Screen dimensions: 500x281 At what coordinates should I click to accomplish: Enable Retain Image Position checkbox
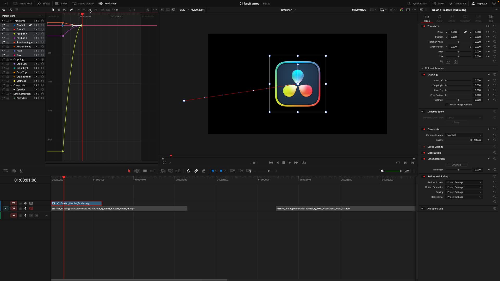point(446,105)
